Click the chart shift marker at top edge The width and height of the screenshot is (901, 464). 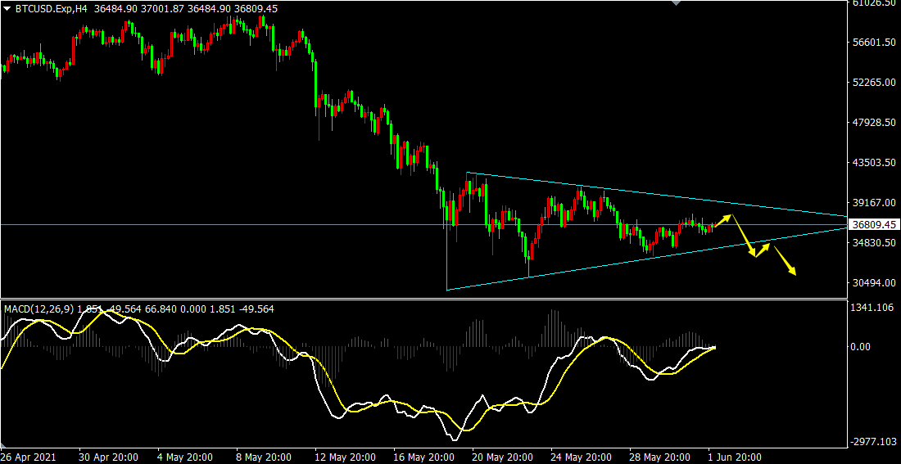tap(675, 4)
